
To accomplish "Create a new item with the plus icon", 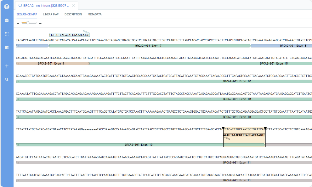I will pyautogui.click(x=7, y=66).
